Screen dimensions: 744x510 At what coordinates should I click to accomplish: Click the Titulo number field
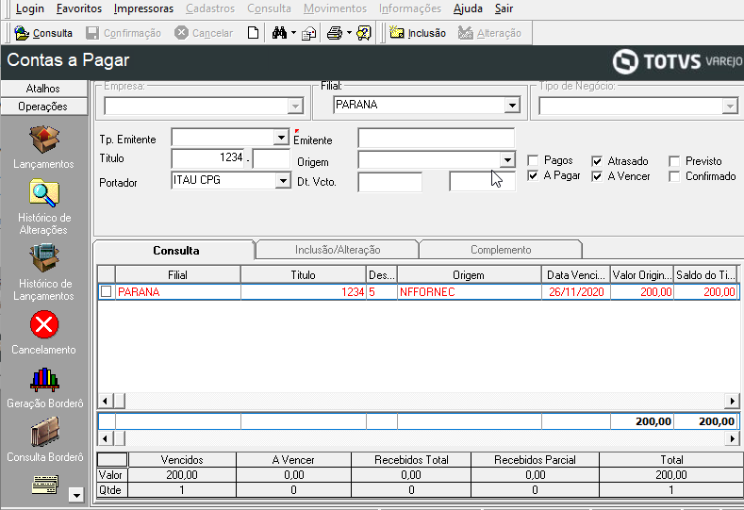[207, 158]
